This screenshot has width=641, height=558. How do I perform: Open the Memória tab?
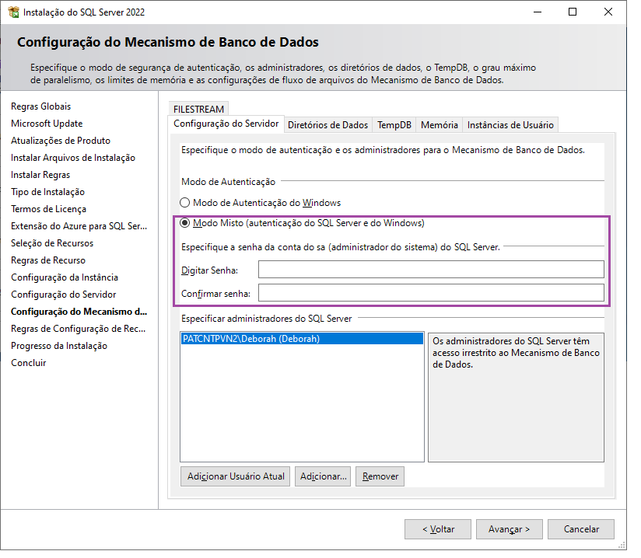tap(439, 125)
